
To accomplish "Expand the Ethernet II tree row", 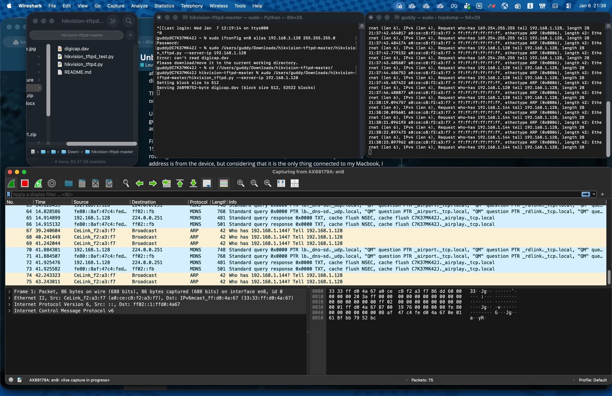I will (x=10, y=298).
